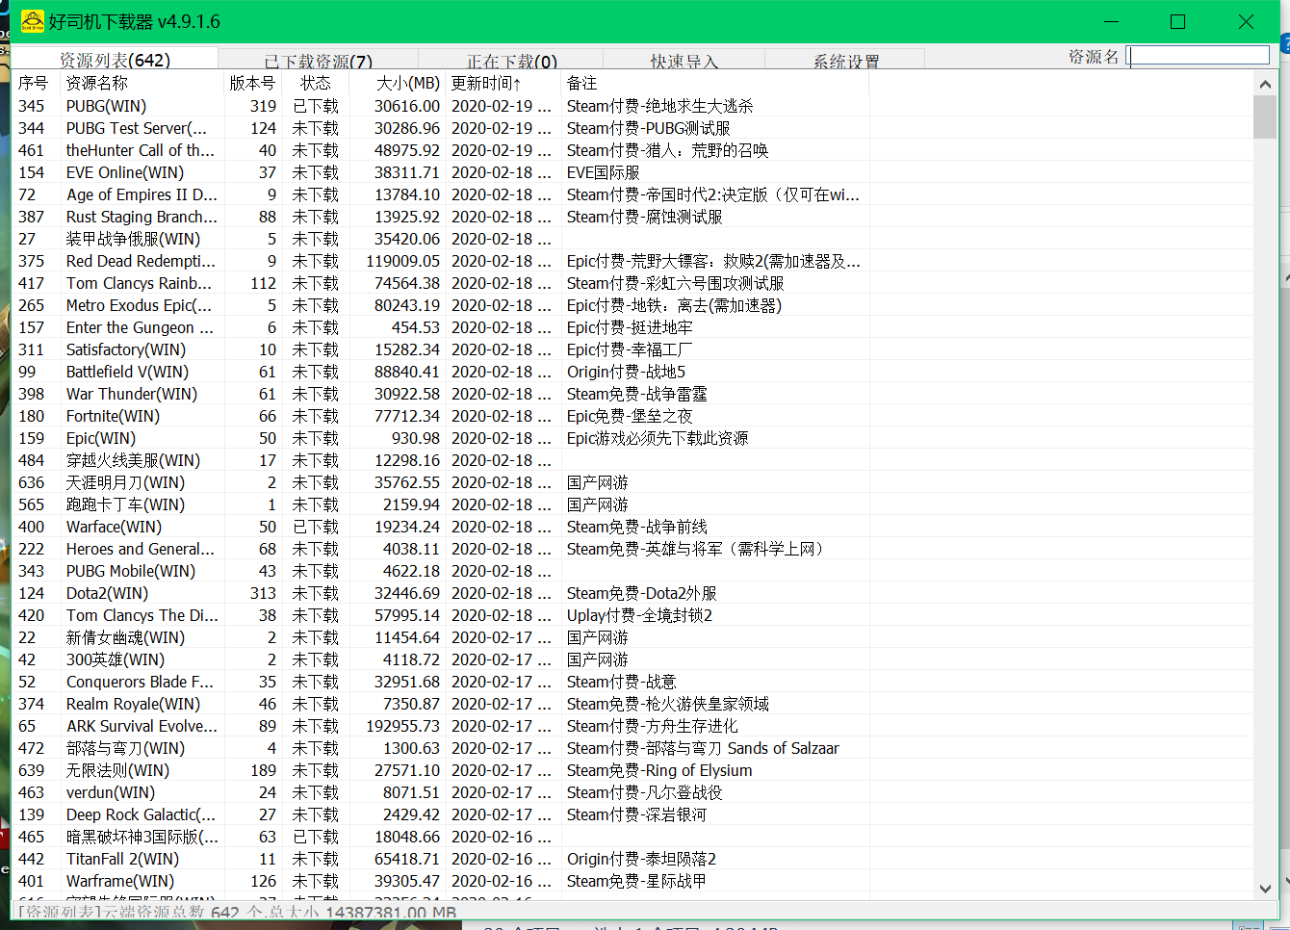Open the 已下载资源(7) tab
The width and height of the screenshot is (1290, 930).
[319, 61]
